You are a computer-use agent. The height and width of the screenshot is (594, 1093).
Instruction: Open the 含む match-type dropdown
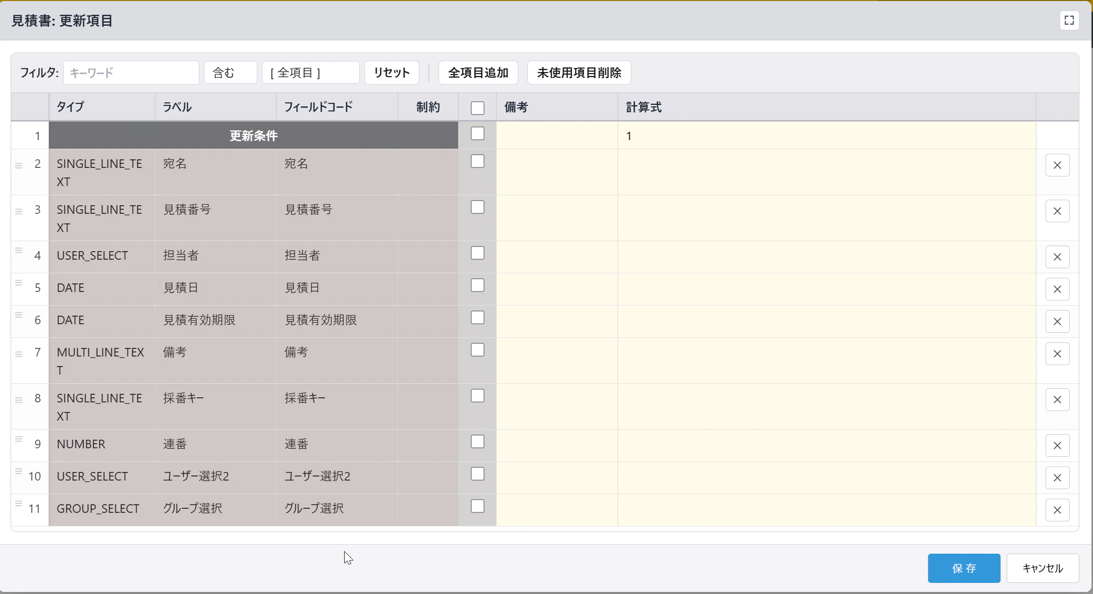tap(231, 73)
